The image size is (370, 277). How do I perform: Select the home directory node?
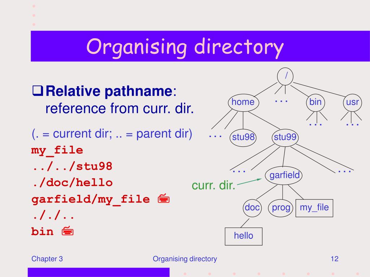tap(244, 103)
